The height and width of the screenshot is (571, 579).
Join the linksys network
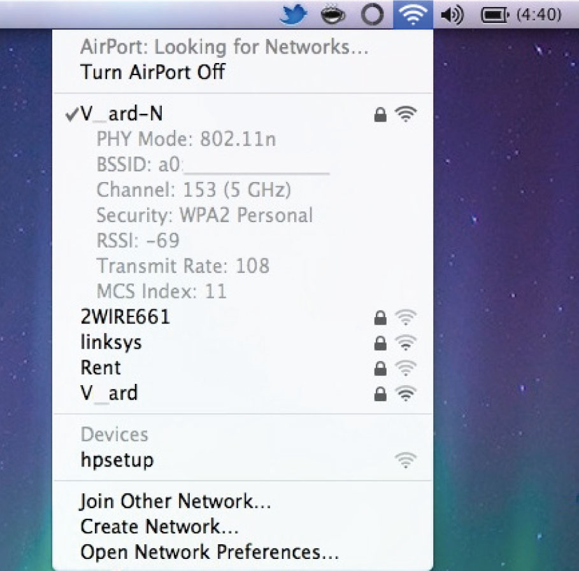(x=243, y=342)
